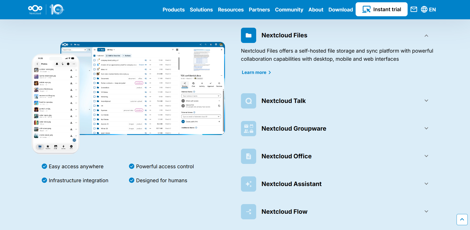The height and width of the screenshot is (230, 470).
Task: Expand the Nextcloud Assistant section
Action: point(426,184)
